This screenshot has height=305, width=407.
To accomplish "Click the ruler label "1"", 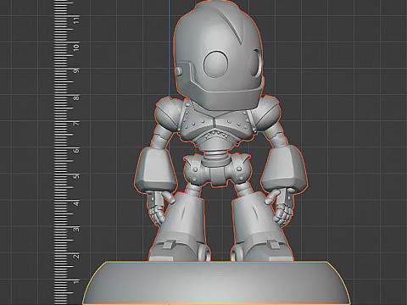I will coord(76,282).
